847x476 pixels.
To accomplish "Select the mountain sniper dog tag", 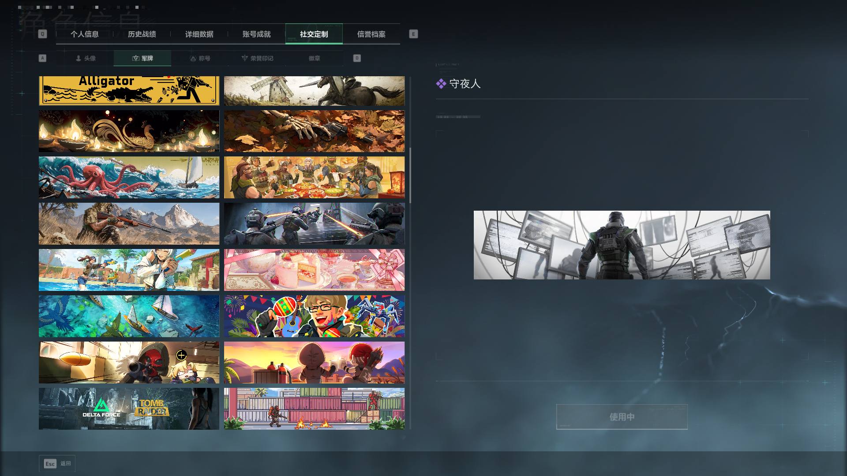I will (x=129, y=224).
